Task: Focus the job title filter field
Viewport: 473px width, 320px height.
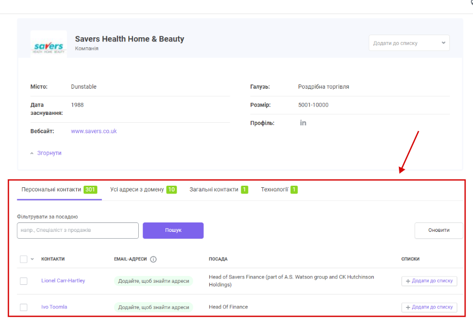Action: click(x=78, y=231)
